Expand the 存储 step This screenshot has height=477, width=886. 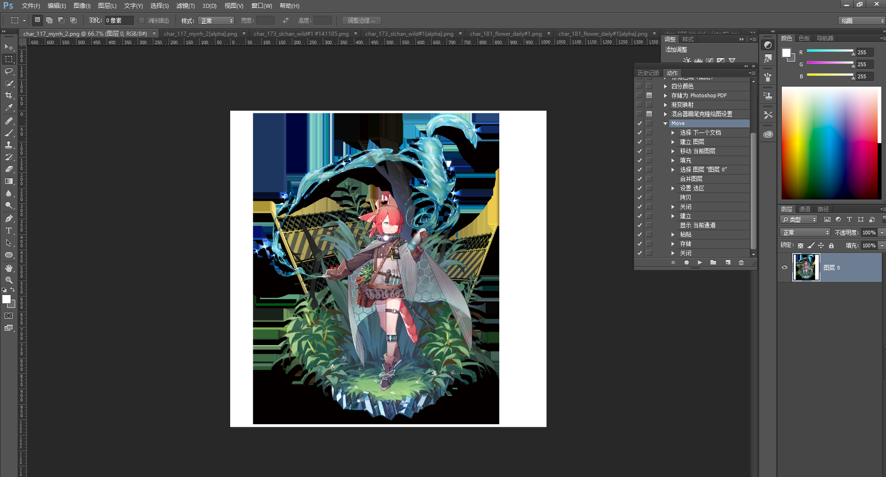pos(673,244)
